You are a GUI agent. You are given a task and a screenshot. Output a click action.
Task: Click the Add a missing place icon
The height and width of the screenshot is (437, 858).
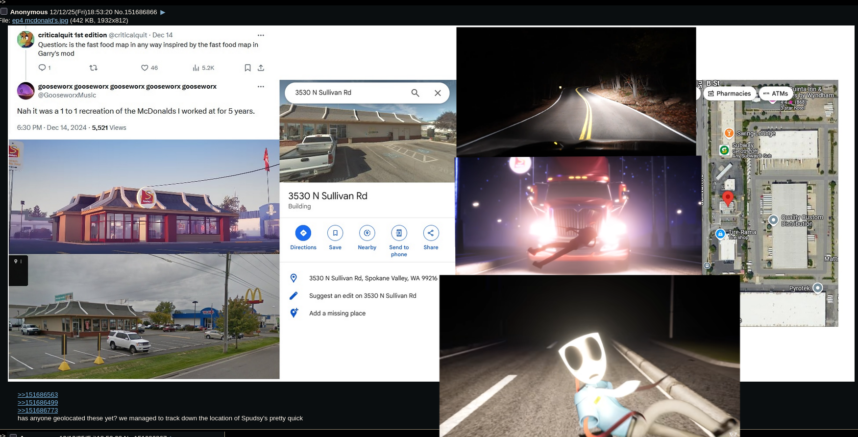294,313
